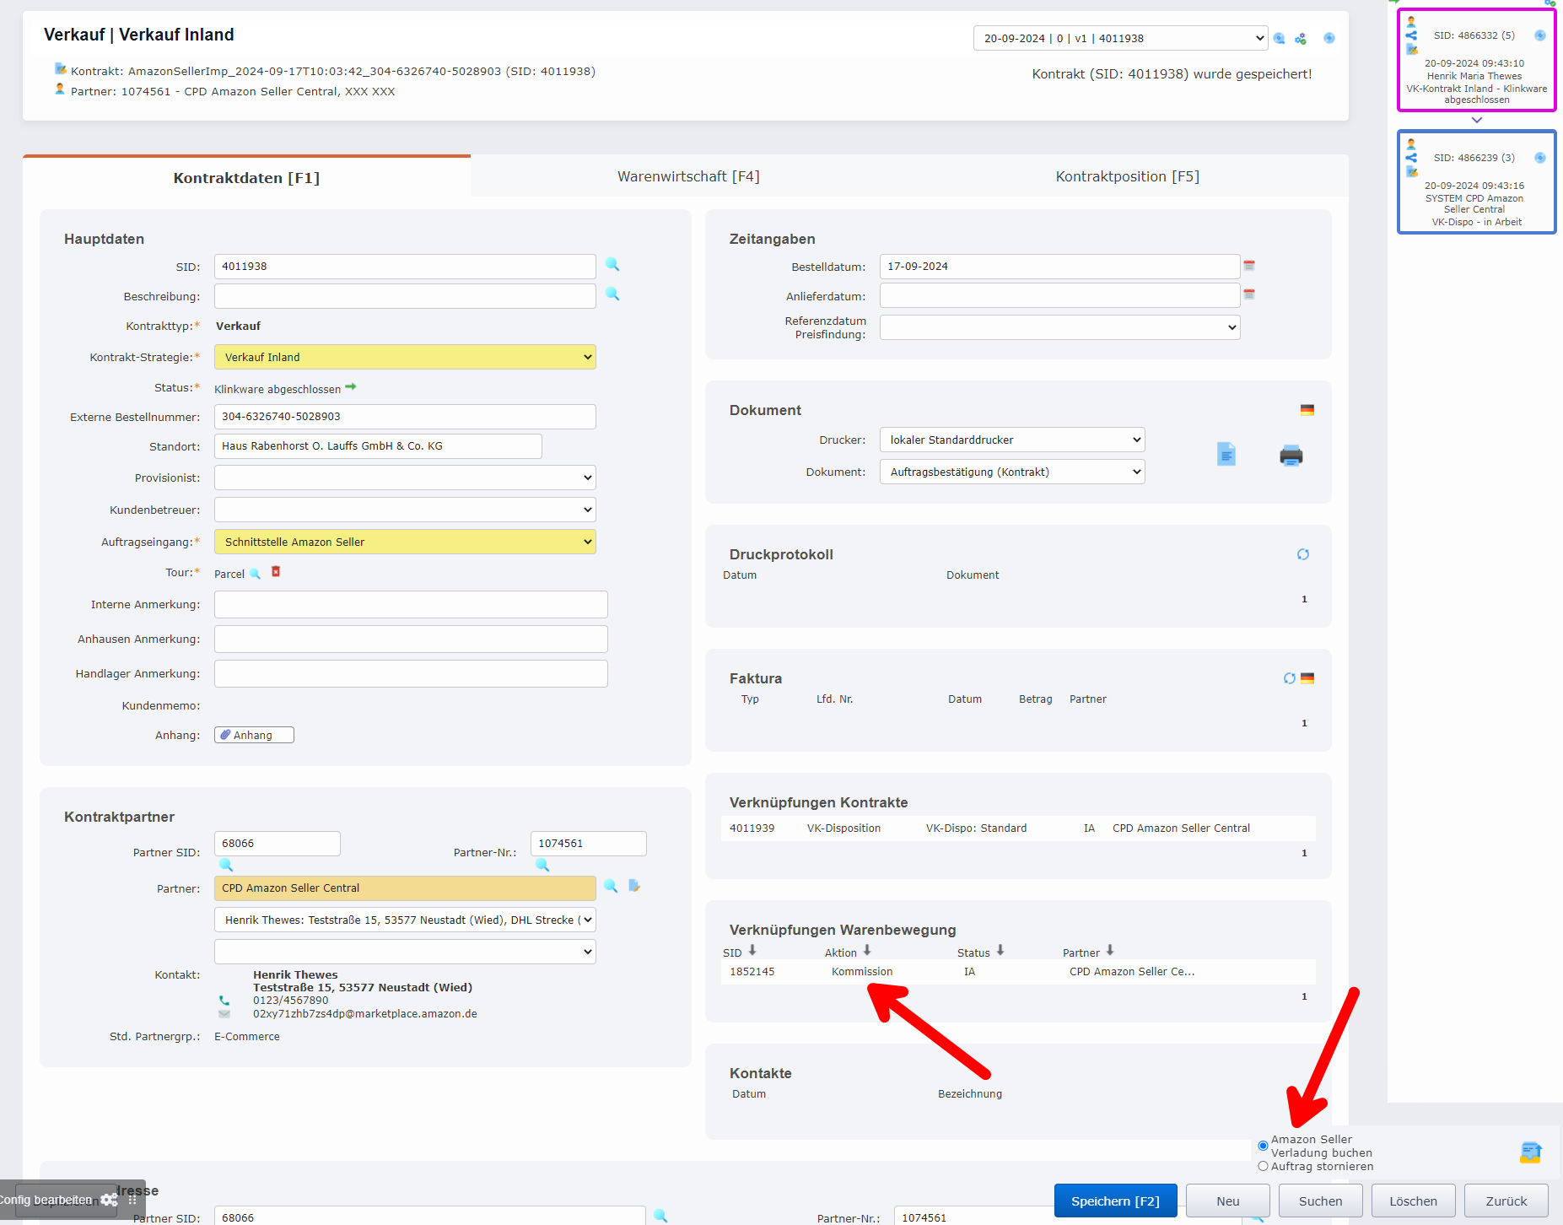Click into the Interne Anmerkung field
The image size is (1563, 1225).
411,604
